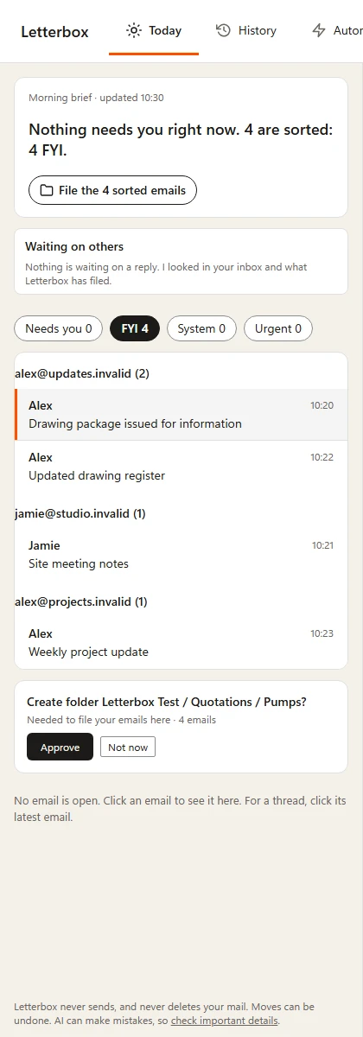363x1037 pixels.
Task: Open the History tab
Action: click(246, 31)
